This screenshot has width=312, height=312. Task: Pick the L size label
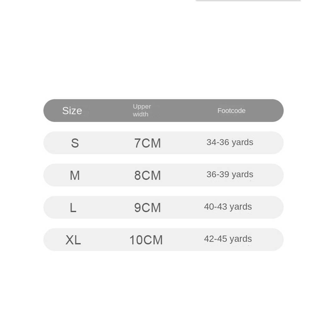tap(73, 207)
